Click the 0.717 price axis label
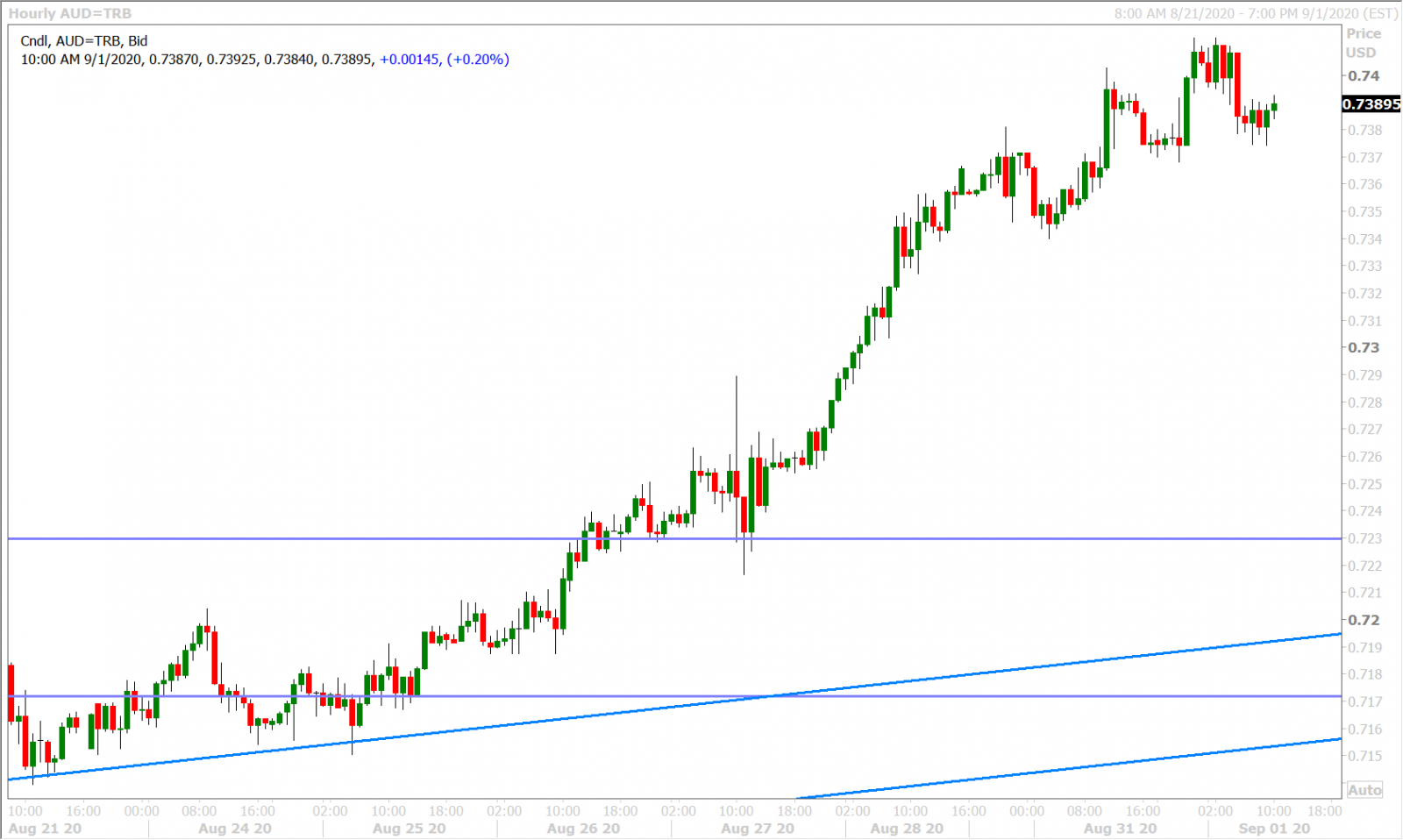Viewport: 1403px width, 840px height. (1365, 701)
